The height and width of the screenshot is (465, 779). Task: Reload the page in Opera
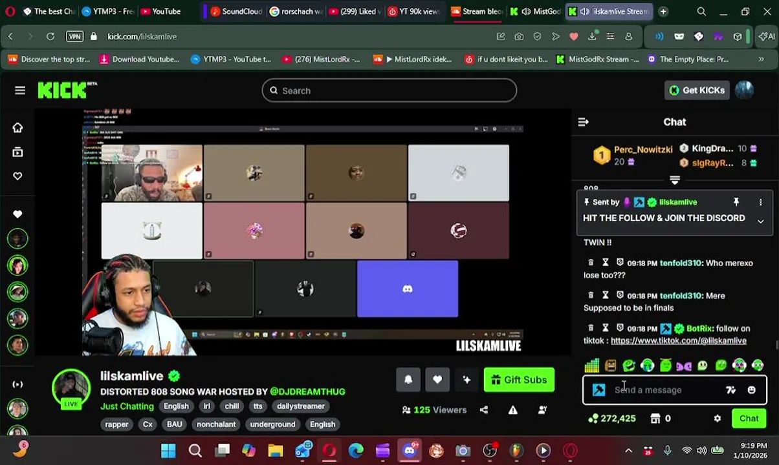50,37
